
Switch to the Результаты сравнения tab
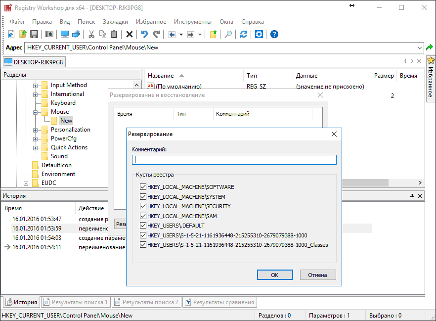(x=219, y=302)
